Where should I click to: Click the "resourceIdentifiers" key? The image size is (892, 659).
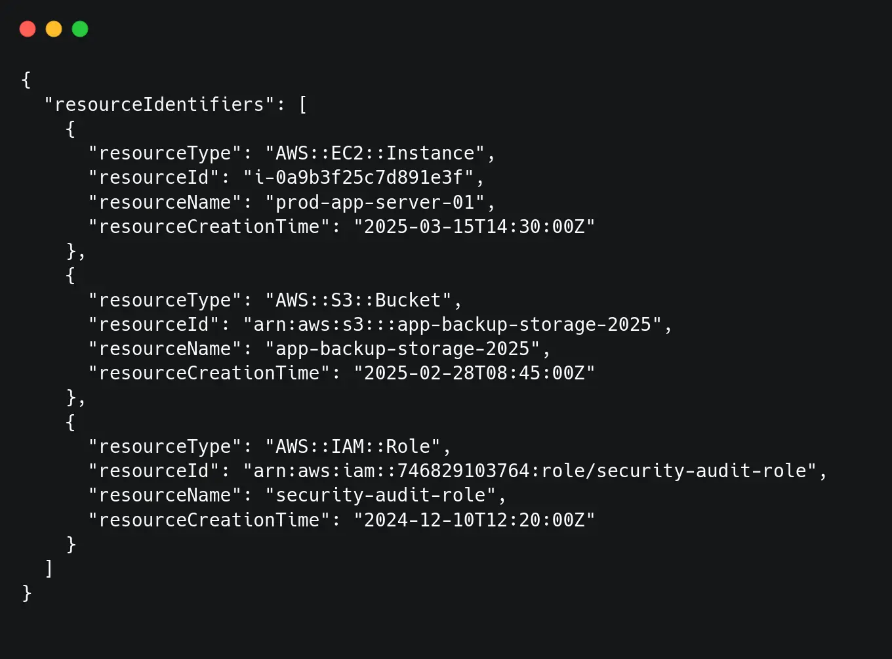coord(159,104)
